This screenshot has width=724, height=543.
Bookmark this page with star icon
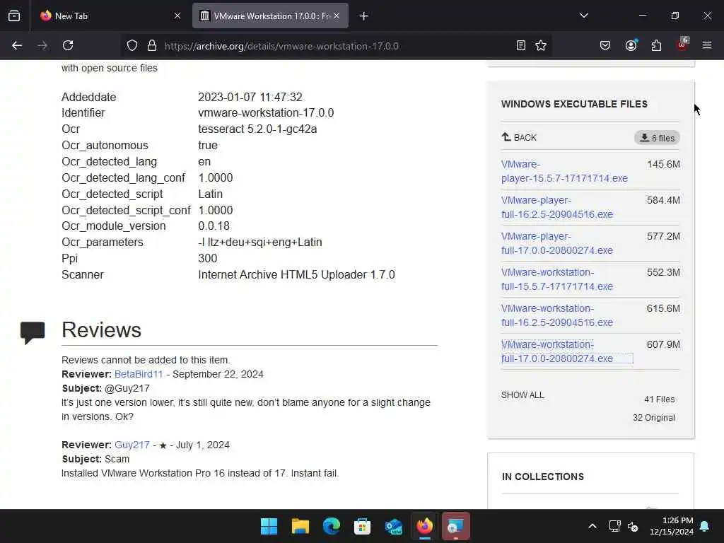541,45
